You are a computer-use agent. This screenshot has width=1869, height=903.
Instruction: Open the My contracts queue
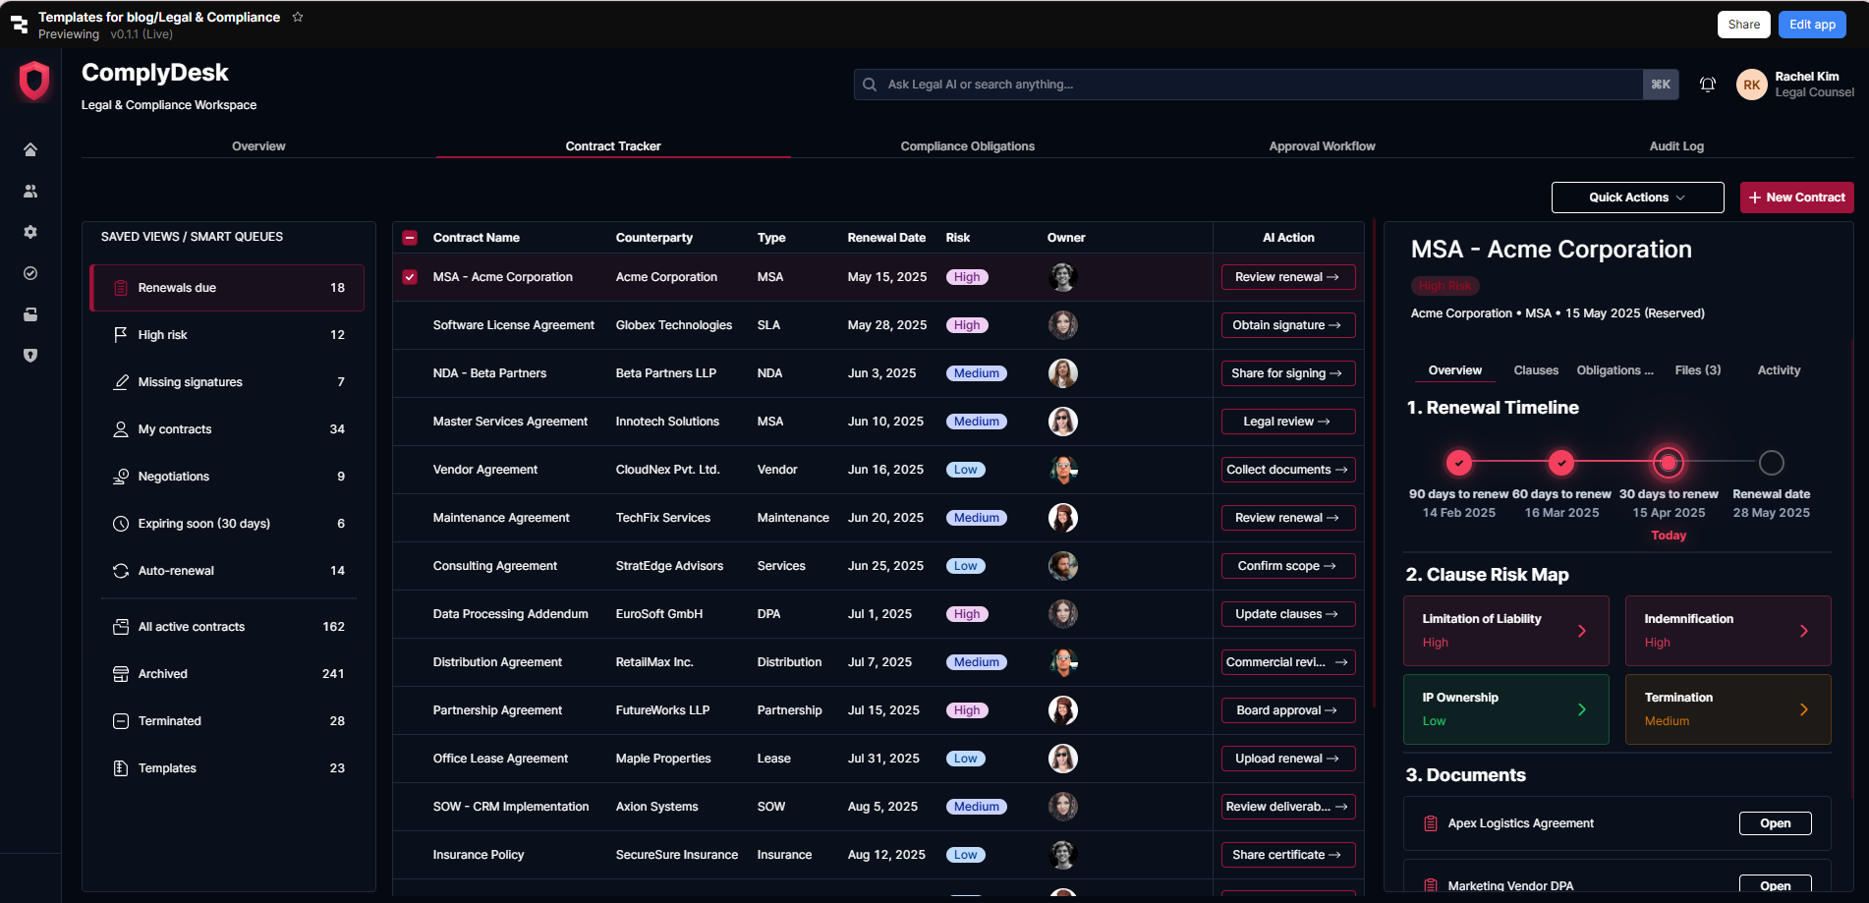(227, 429)
